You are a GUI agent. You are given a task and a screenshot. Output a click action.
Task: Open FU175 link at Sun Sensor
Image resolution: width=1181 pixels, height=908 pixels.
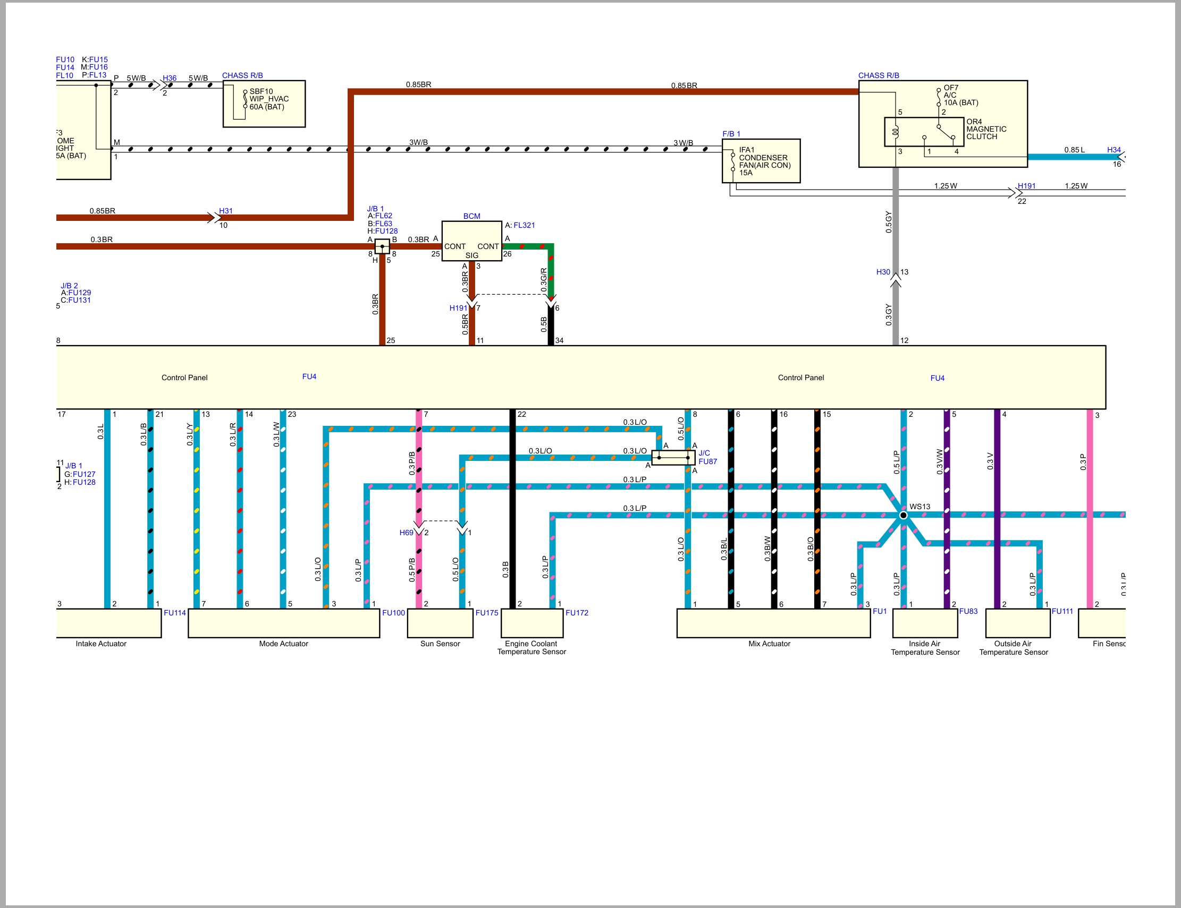(x=487, y=613)
